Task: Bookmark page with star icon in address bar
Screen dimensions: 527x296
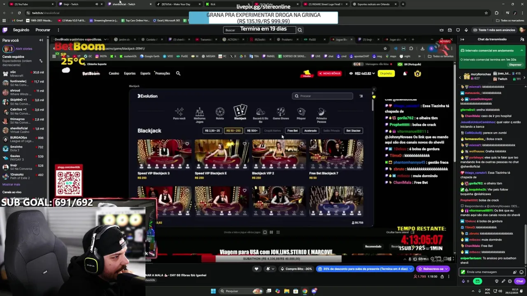Action: coord(486,13)
